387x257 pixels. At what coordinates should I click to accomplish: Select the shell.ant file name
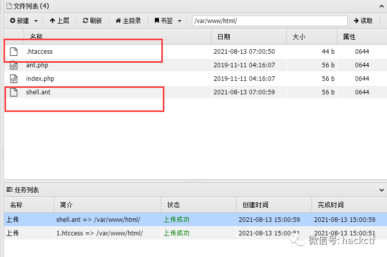pos(38,92)
